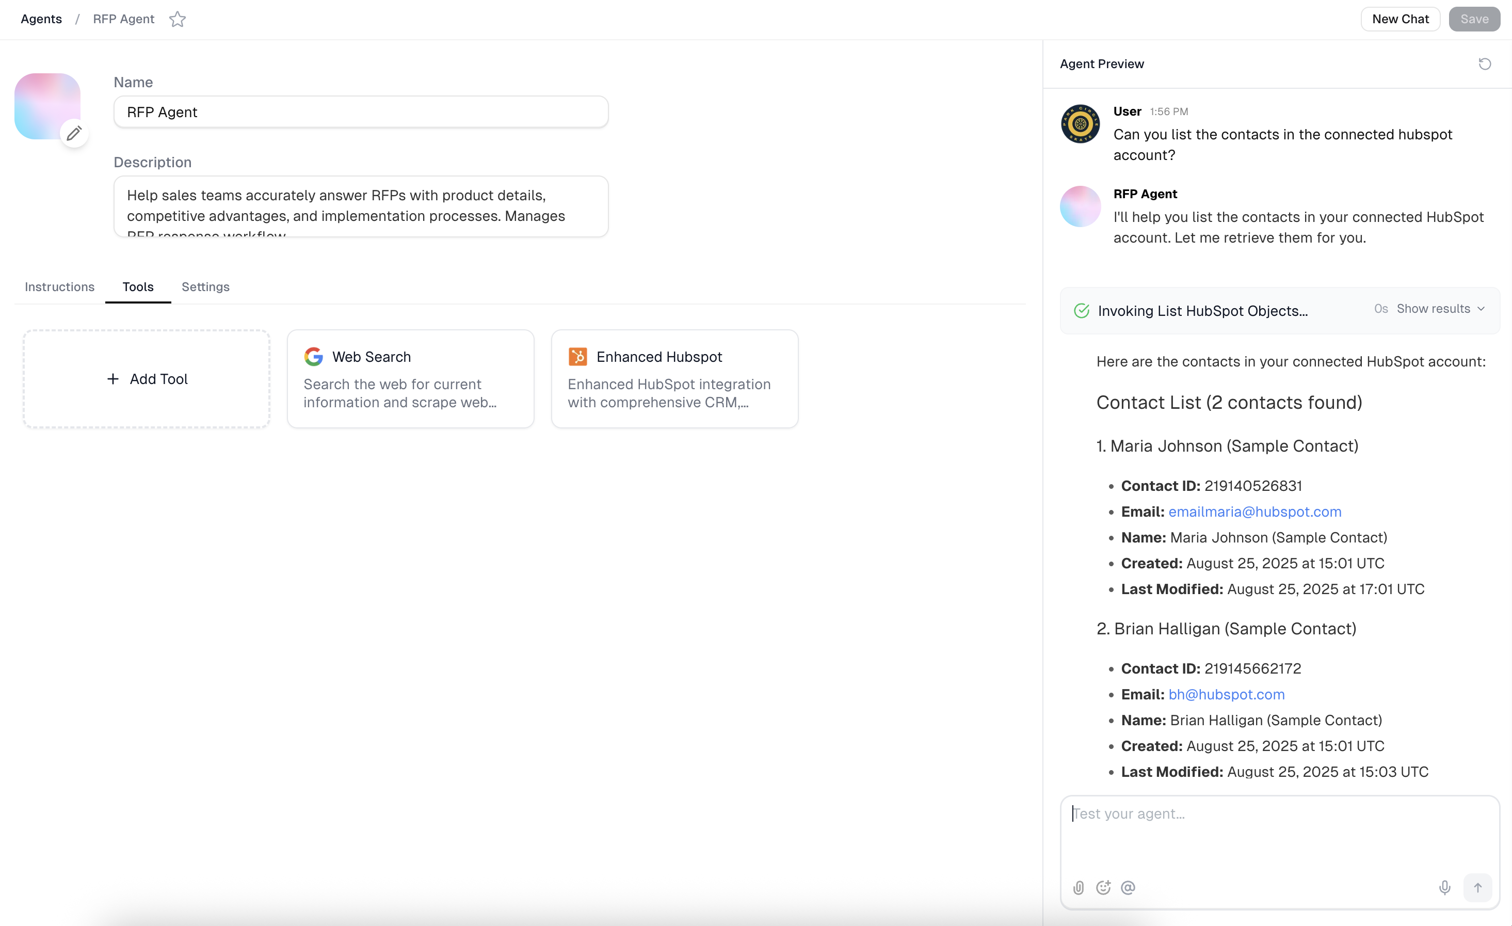Switch to the Instructions tab
Image resolution: width=1512 pixels, height=926 pixels.
pyautogui.click(x=59, y=286)
